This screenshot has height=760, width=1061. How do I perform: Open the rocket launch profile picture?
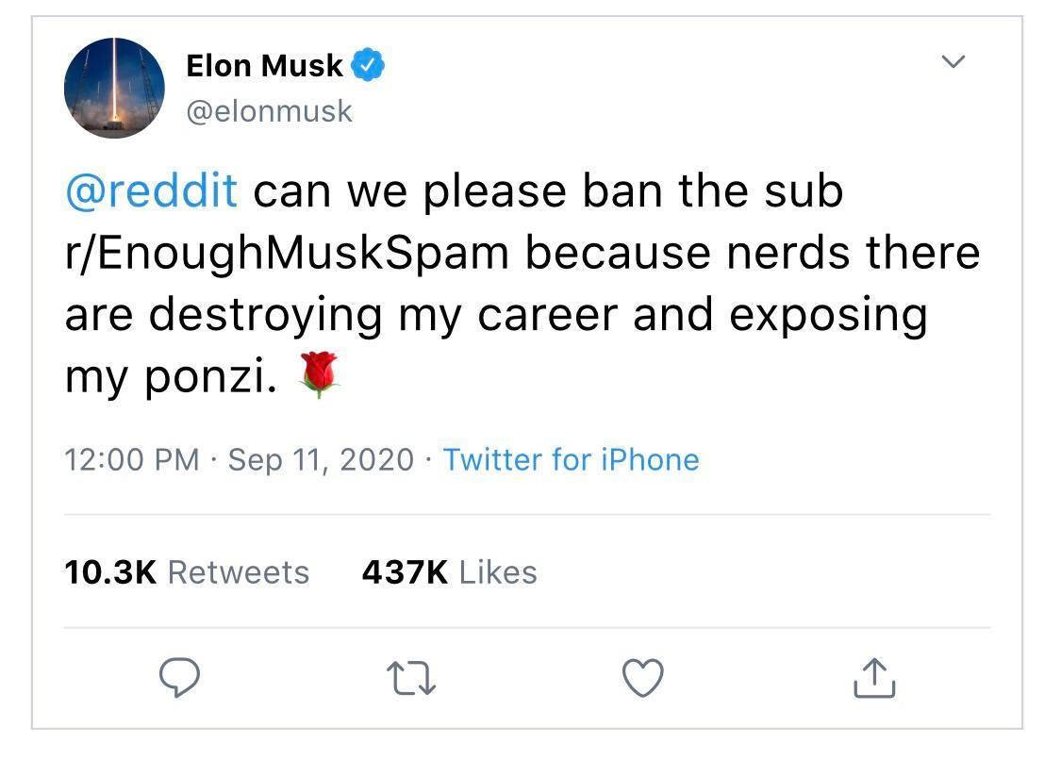coord(114,88)
